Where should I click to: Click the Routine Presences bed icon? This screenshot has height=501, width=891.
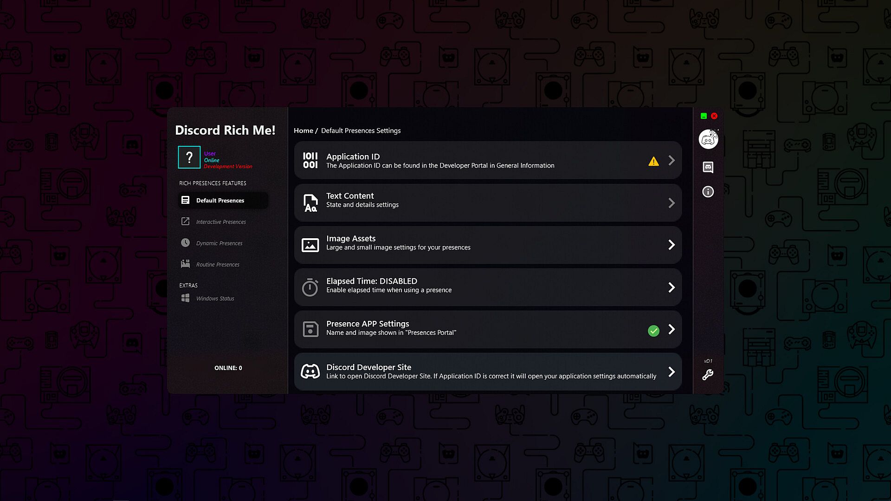[185, 264]
